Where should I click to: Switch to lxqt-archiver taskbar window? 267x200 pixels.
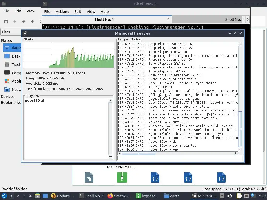pyautogui.click(x=148, y=196)
